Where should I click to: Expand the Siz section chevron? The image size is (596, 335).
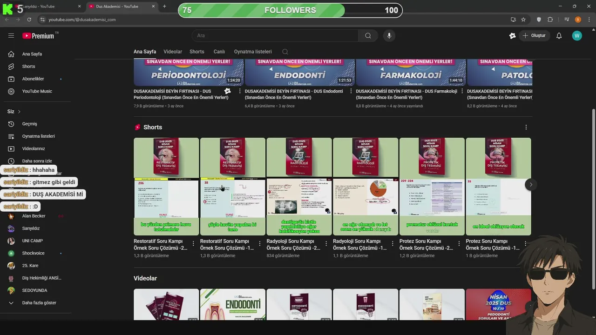19,112
